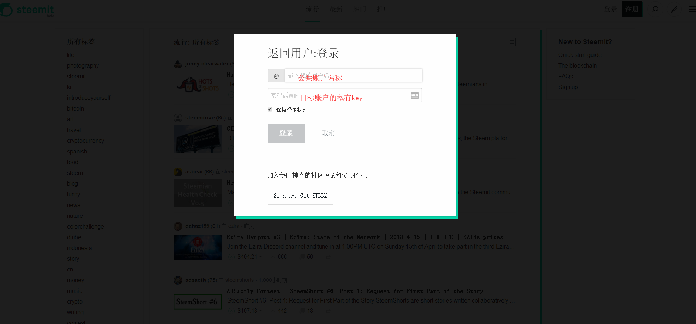The height and width of the screenshot is (324, 696).
Task: Resteem the SteemShort #6 post
Action: pos(328,311)
